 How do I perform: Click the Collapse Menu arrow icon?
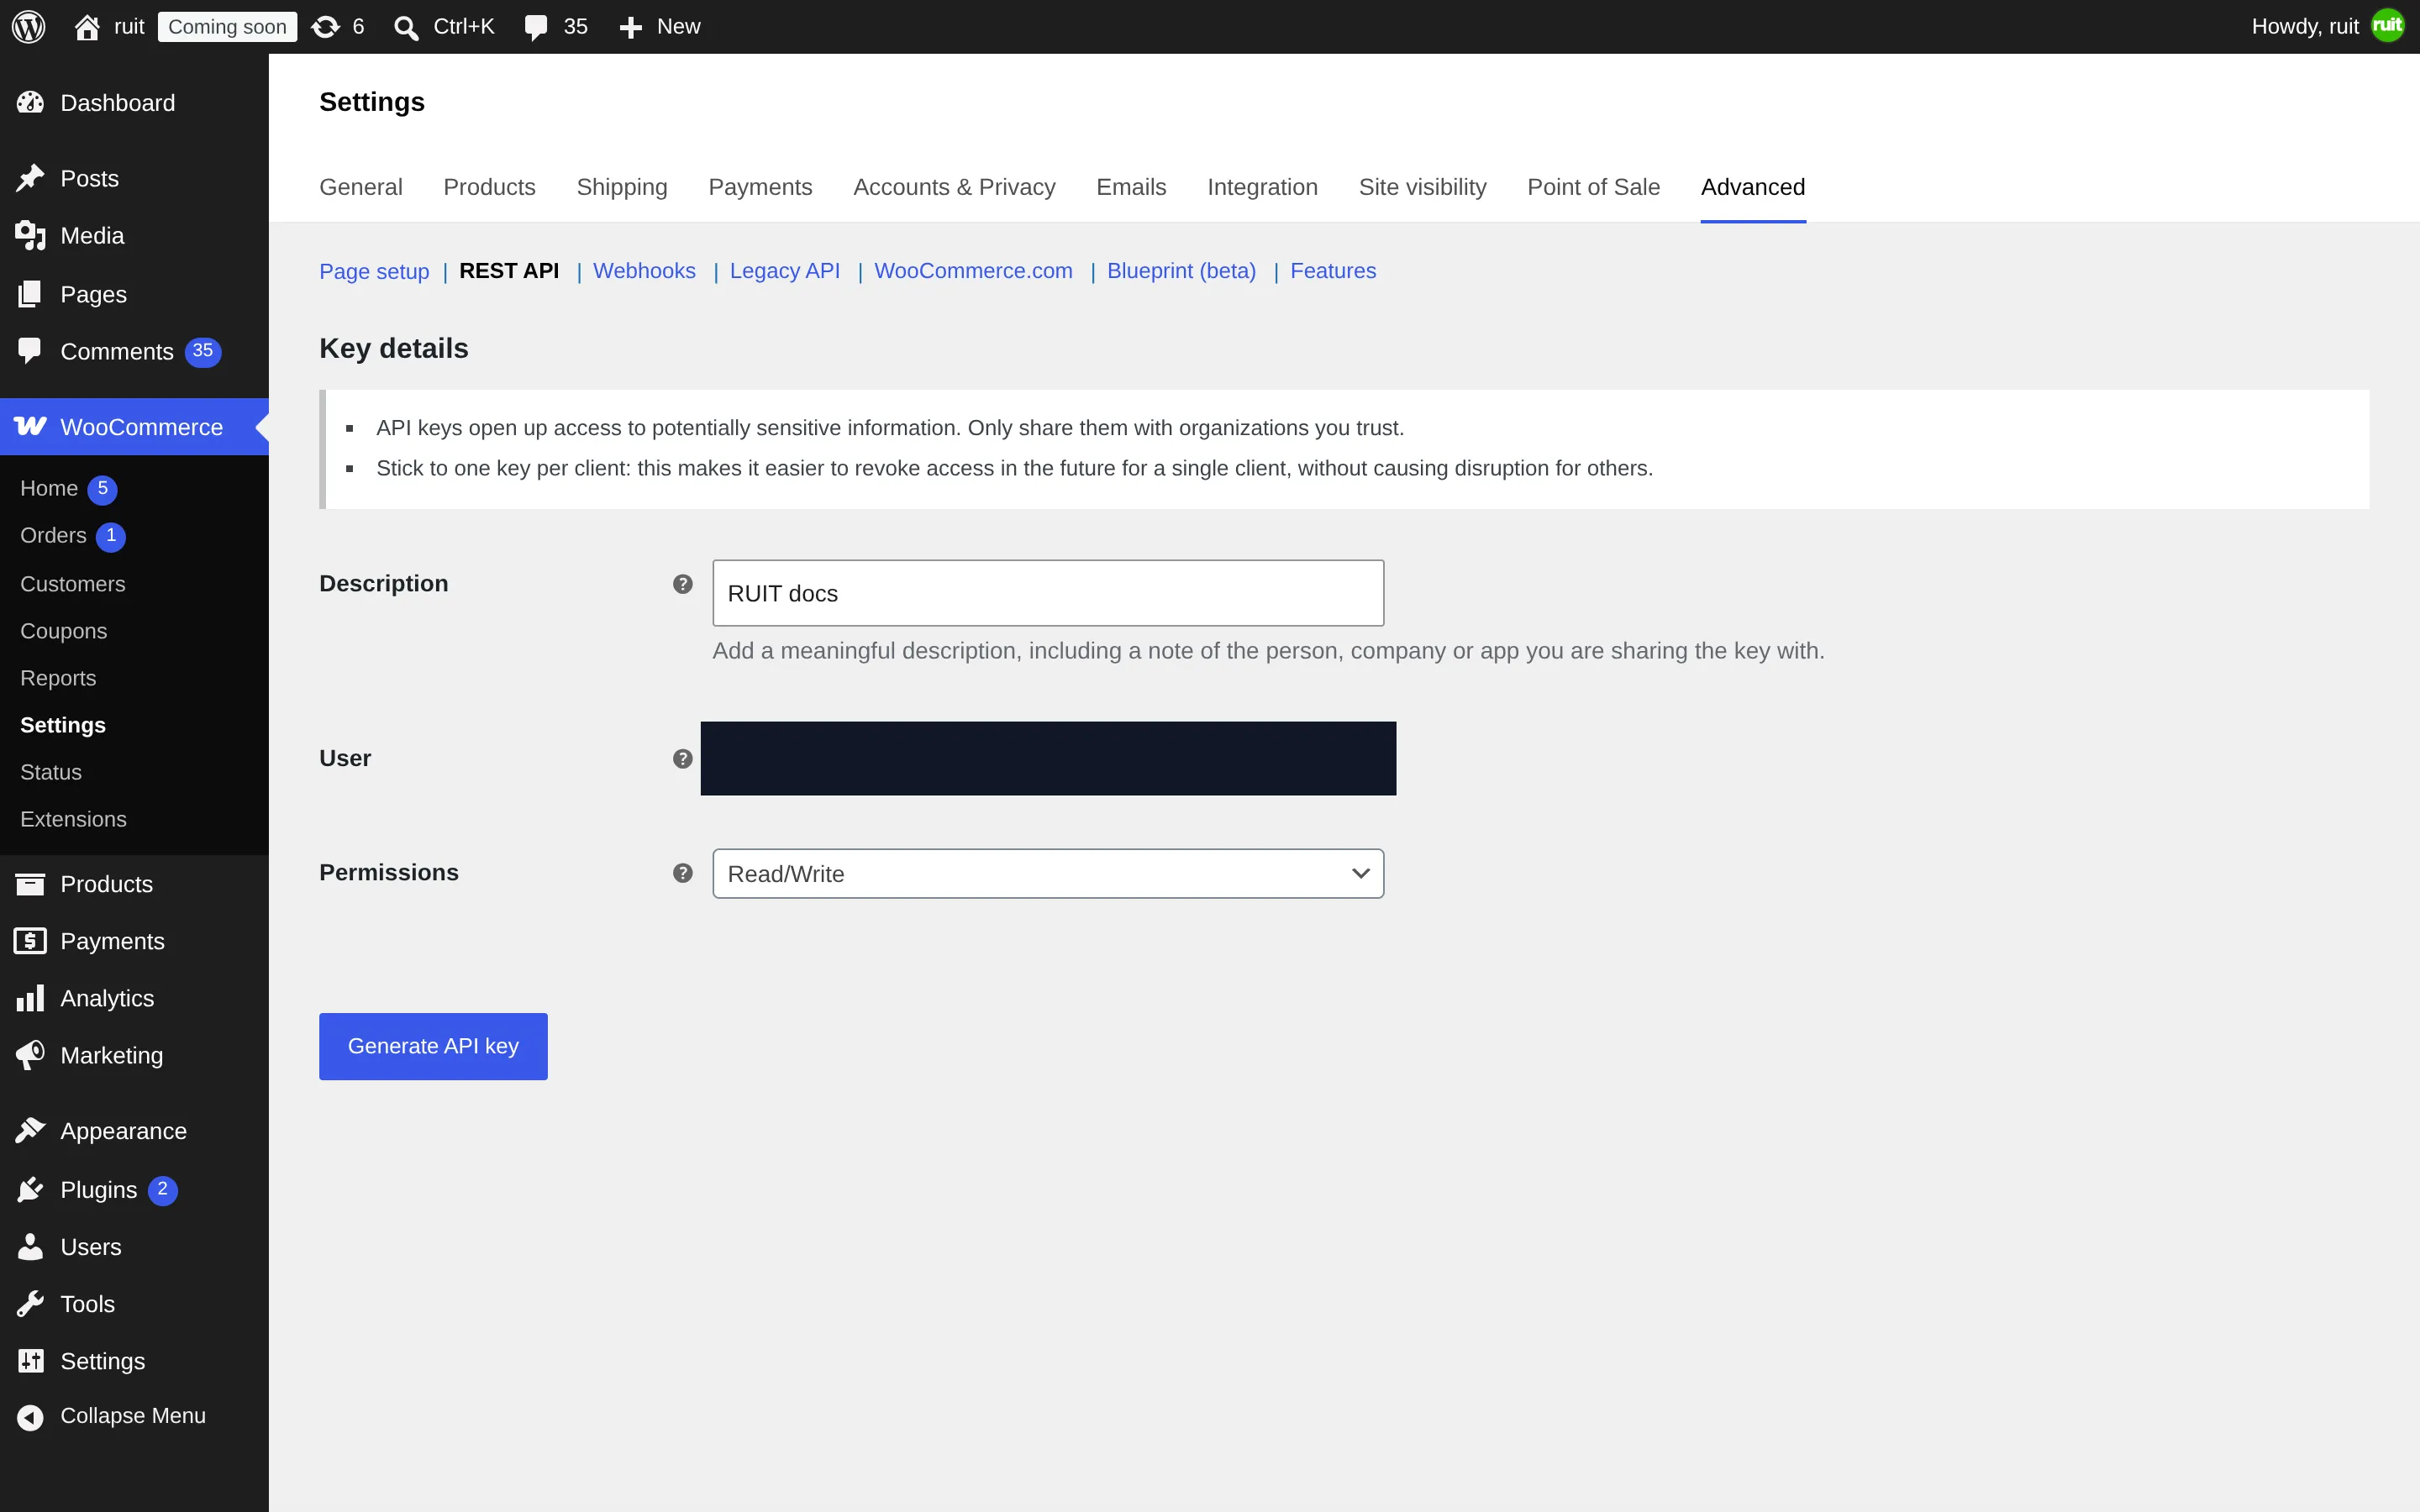[30, 1417]
